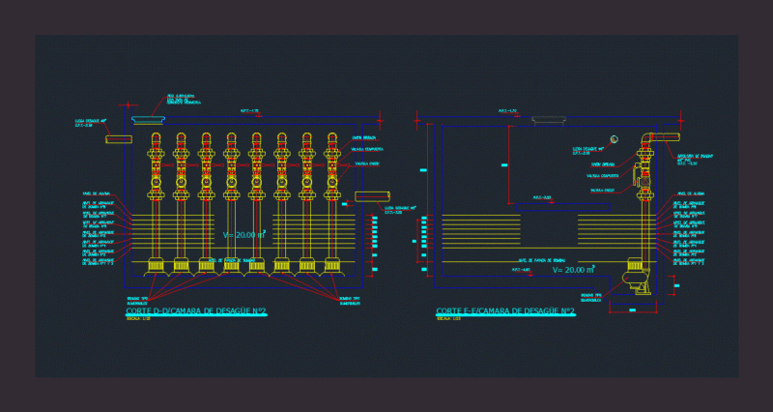773x412 pixels.
Task: Click NIVEL DE PARADA DE BOMBAS text in Corte E-E
Action: pos(541,260)
